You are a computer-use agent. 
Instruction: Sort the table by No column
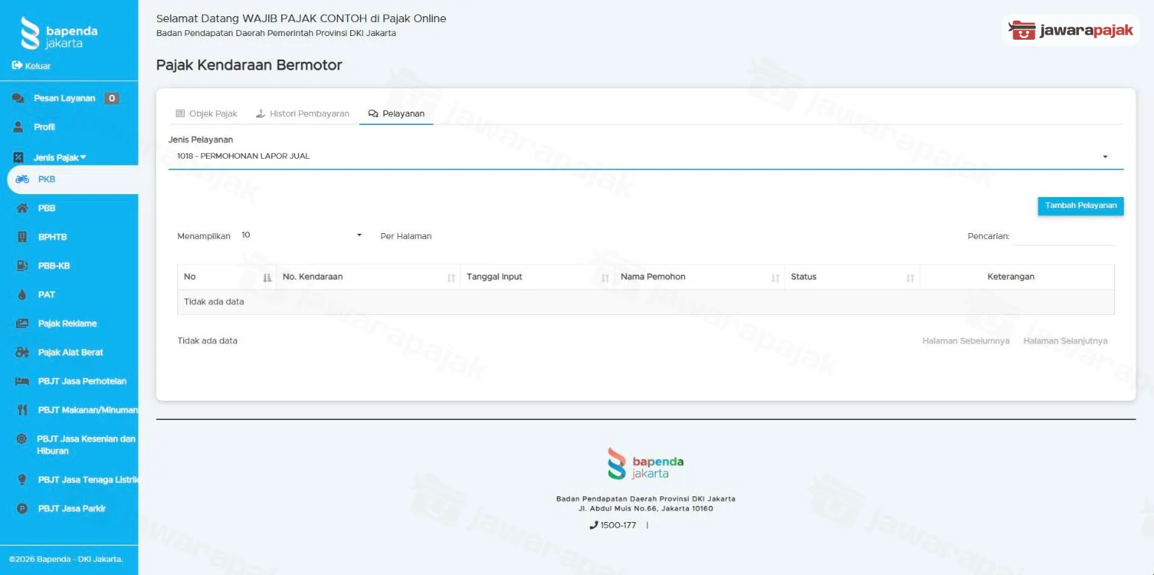coord(227,277)
